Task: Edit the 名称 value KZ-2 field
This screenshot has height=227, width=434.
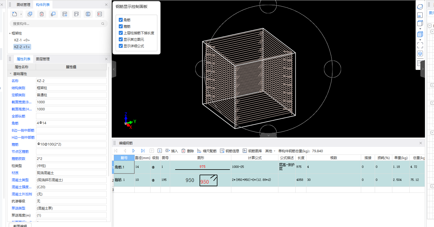Action: [x=71, y=81]
